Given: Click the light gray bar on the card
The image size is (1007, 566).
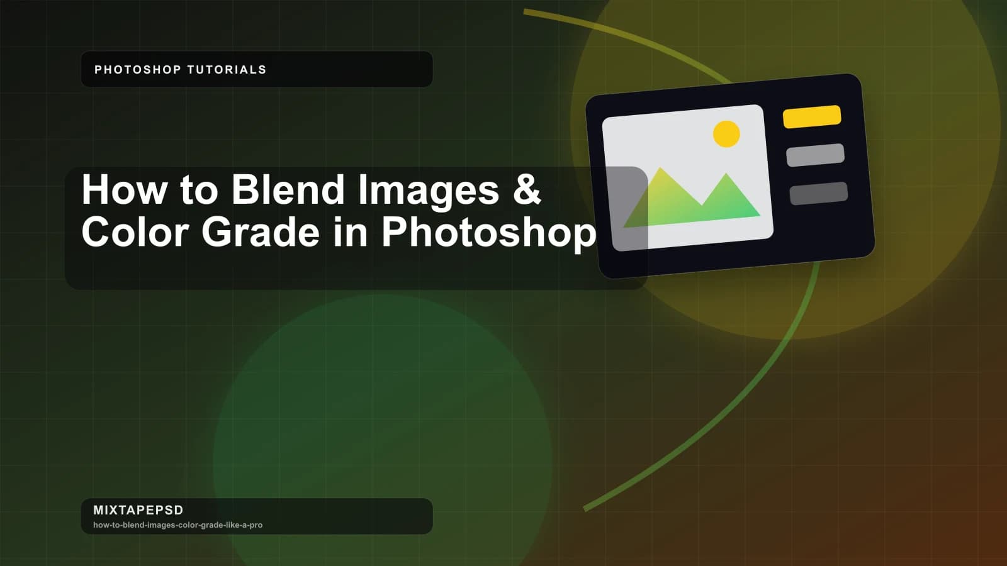Looking at the screenshot, I should coord(816,155).
